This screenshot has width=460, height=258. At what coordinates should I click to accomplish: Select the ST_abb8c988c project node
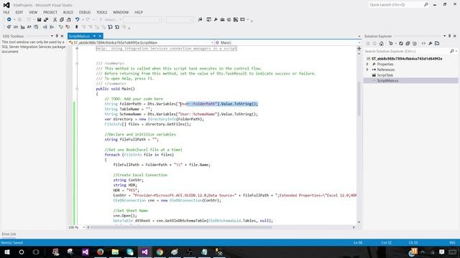(x=406, y=59)
